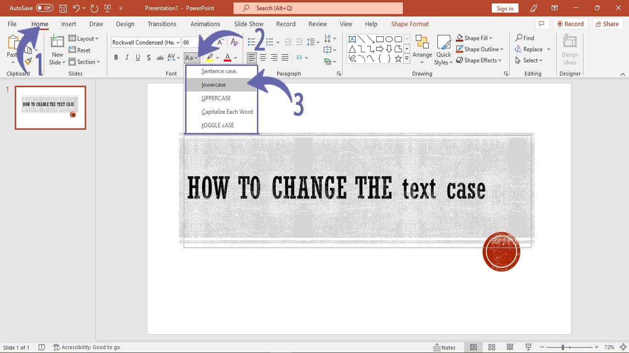Pick the Isosceles Triangle shape

(352, 49)
